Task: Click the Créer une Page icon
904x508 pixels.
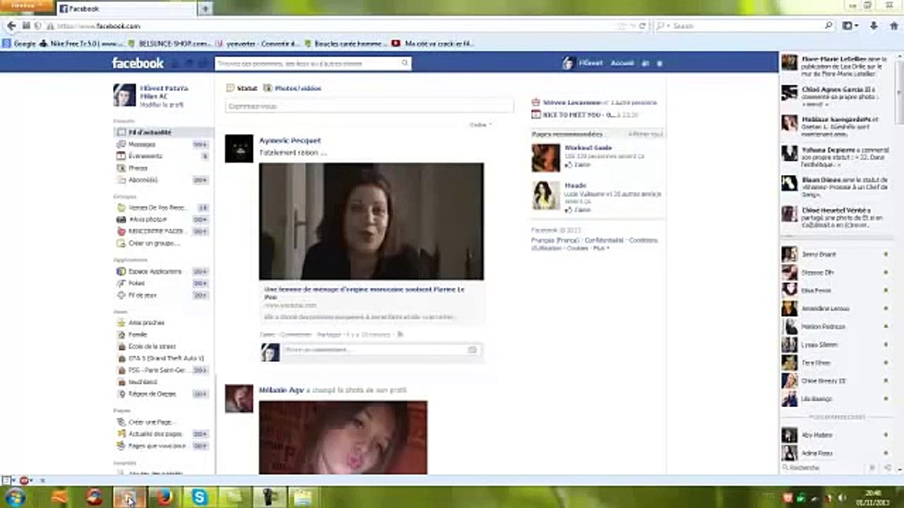Action: (121, 422)
